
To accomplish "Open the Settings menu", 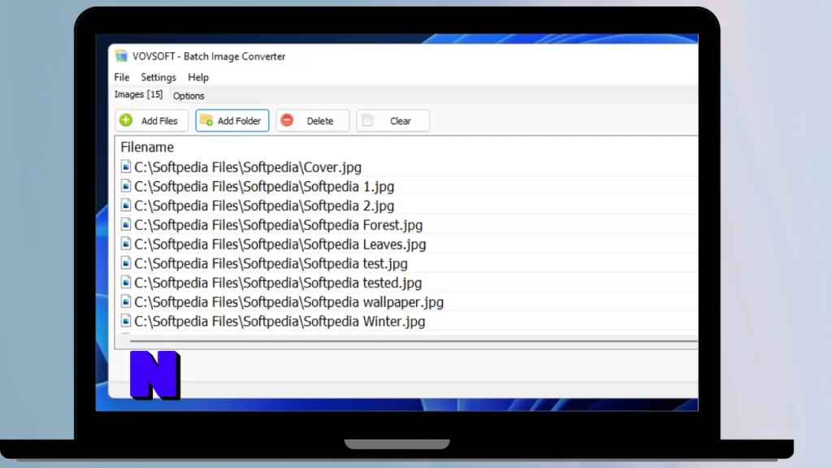I will click(x=158, y=77).
